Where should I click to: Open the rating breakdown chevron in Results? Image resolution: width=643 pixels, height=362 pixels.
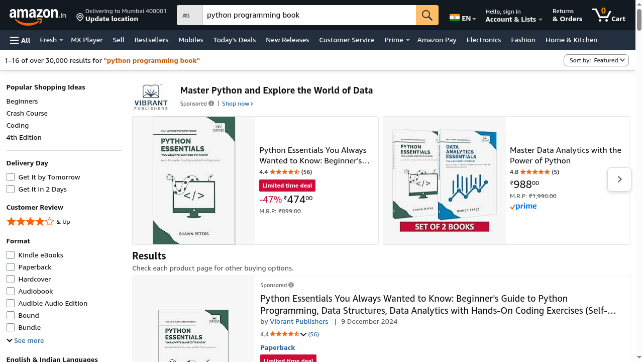click(x=303, y=334)
